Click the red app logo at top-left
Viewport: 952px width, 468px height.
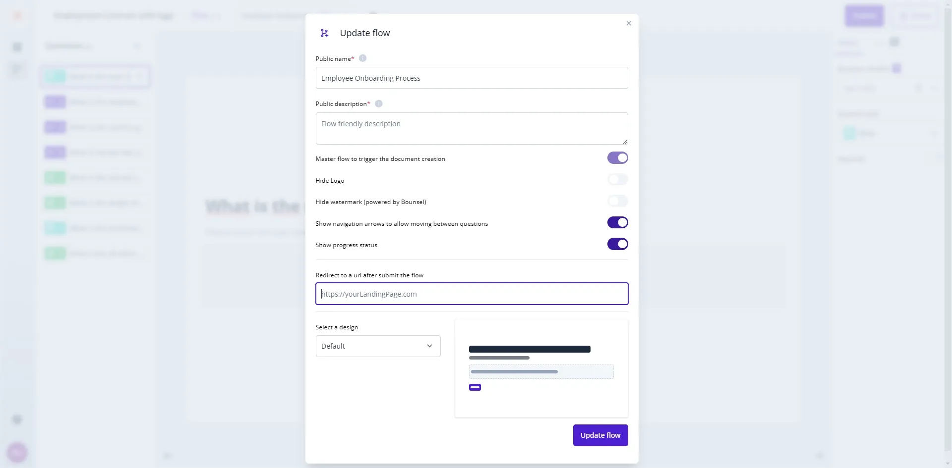17,16
